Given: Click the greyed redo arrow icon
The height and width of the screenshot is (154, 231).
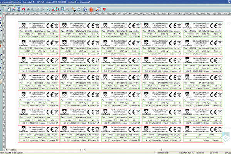Looking at the screenshot, I should point(28,9).
